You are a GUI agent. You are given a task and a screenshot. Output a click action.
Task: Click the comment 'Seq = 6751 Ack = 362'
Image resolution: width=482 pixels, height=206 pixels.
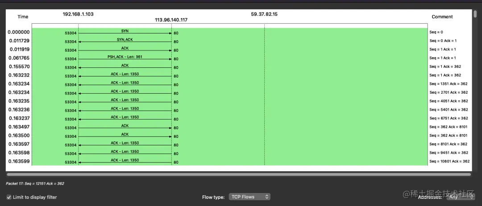tap(449, 118)
